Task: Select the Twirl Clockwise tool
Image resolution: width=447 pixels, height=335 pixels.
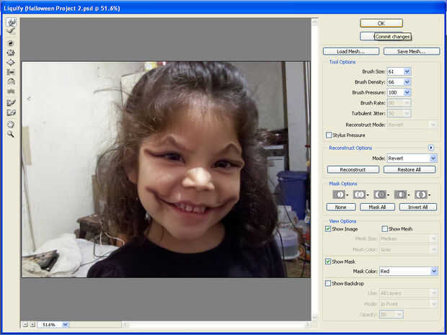Action: coord(11,43)
